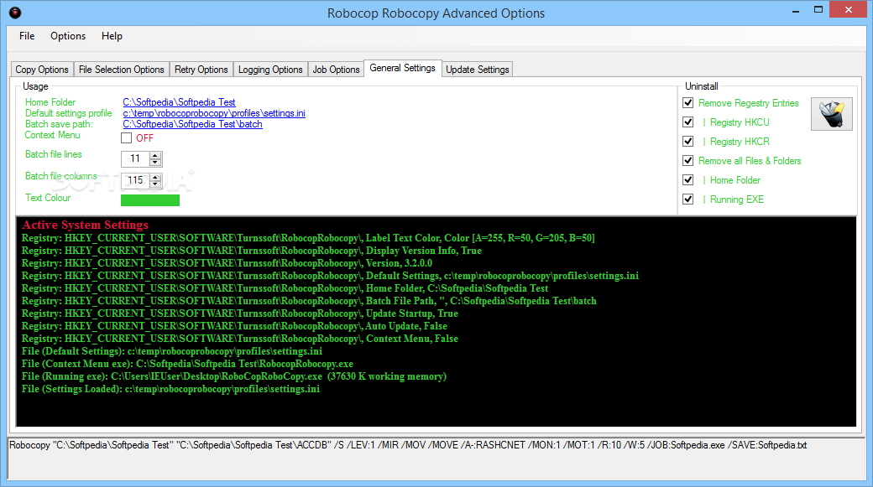The image size is (873, 487).
Task: Toggle the Running EXE uninstall option
Action: (x=687, y=199)
